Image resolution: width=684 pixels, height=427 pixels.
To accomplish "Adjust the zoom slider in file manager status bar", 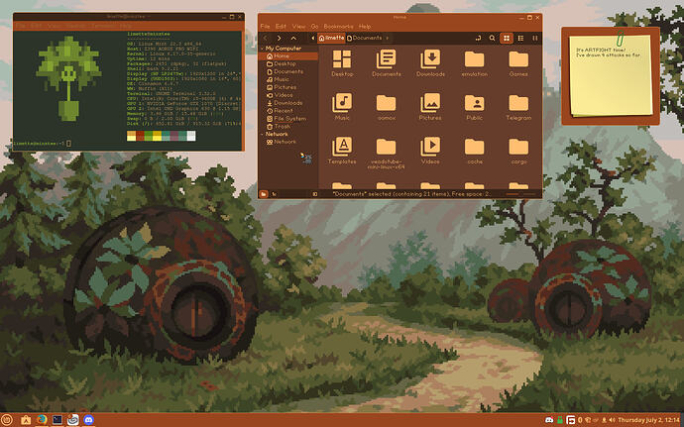I will pyautogui.click(x=520, y=194).
